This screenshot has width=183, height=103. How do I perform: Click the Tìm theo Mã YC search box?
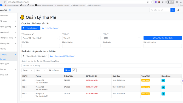(101, 65)
